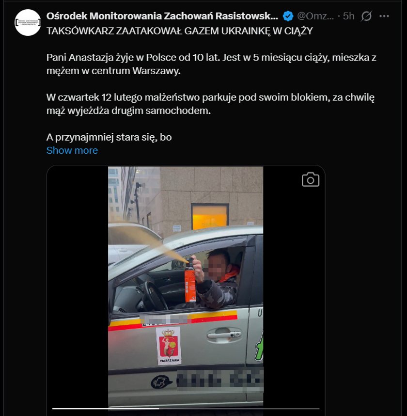Click the Warszawa coat of arms sticker
The image size is (407, 416).
tap(168, 346)
